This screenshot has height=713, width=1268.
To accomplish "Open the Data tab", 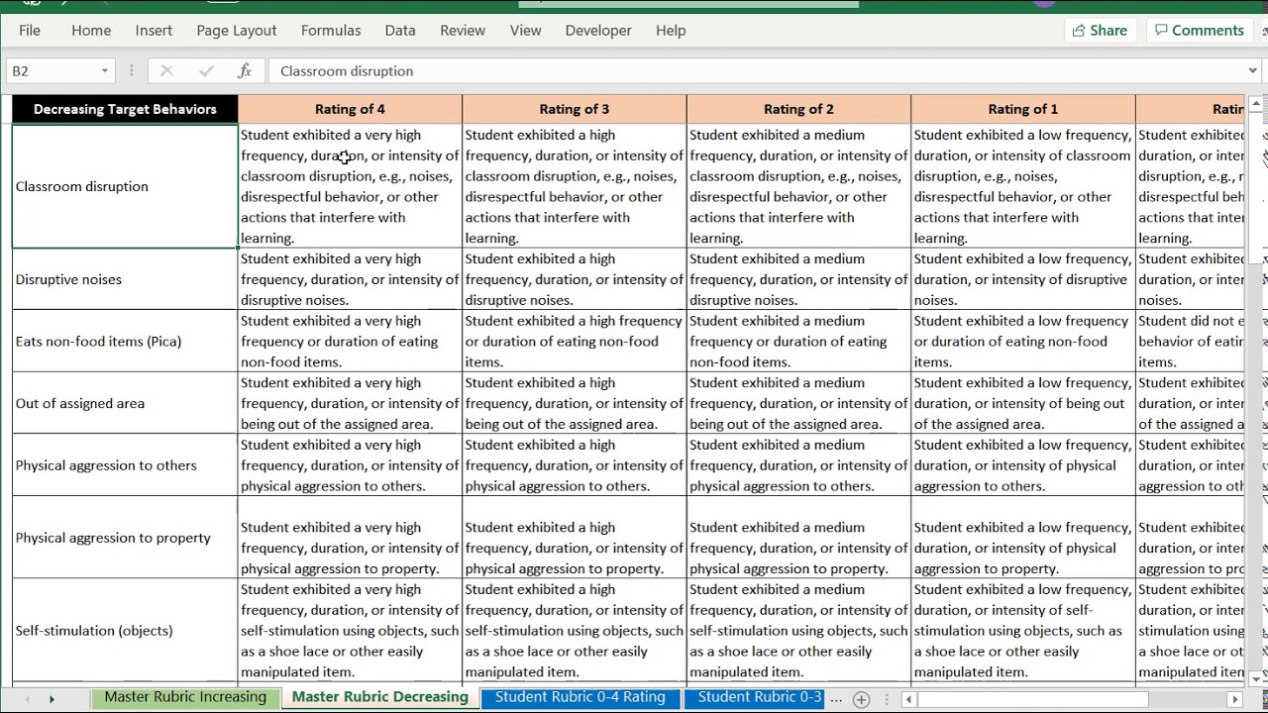I will tap(400, 31).
